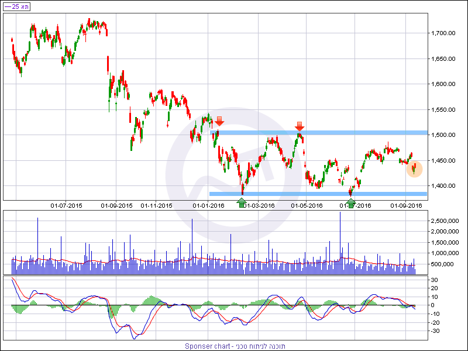Click the 01-05-2016 date label
Screen dimensions: 468x351
coord(307,206)
